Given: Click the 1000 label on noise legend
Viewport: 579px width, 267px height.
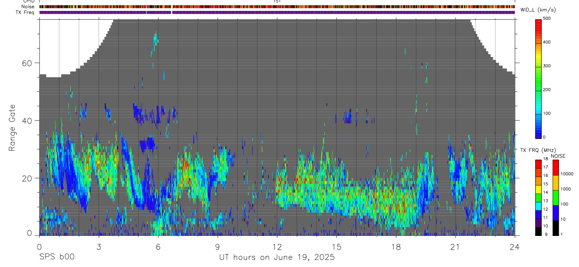Looking at the screenshot, I should [565, 189].
